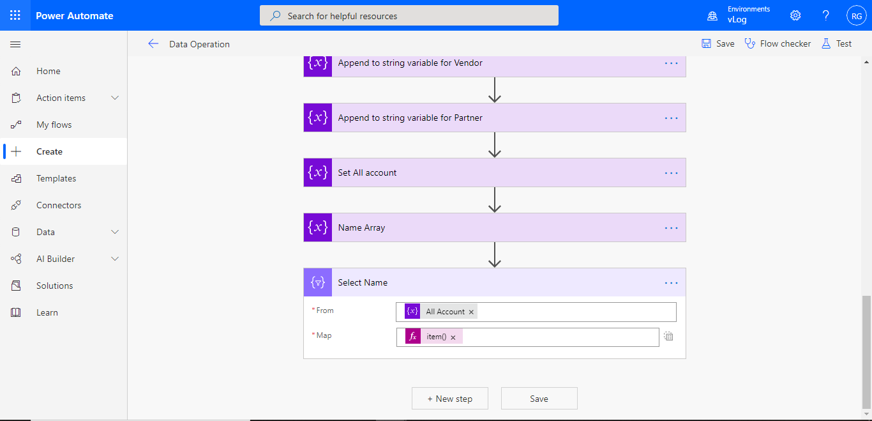Viewport: 872px width, 421px height.
Task: Open the RG account avatar
Action: coord(857,16)
